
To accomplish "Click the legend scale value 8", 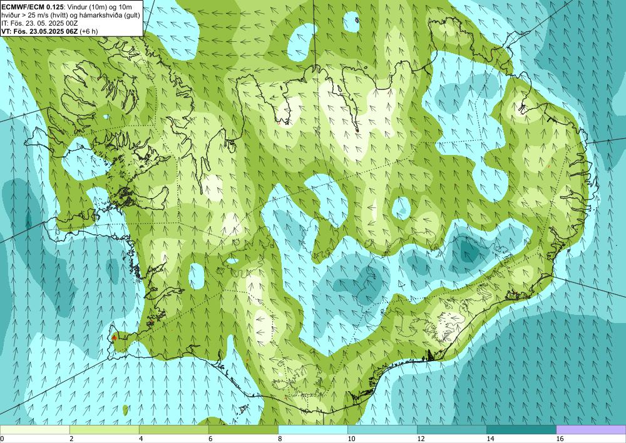I will 280,439.
